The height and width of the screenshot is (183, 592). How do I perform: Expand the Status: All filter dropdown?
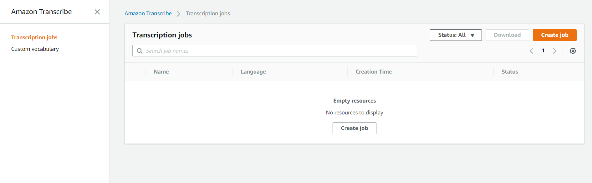tap(456, 35)
